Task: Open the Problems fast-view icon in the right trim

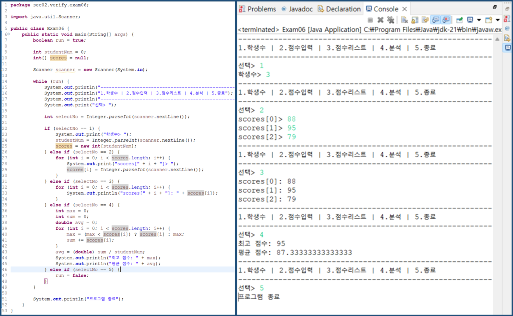Action: [x=507, y=19]
